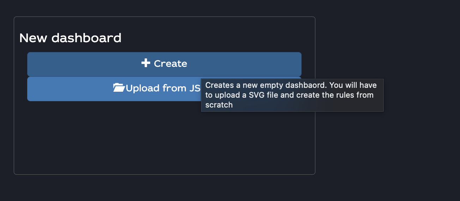This screenshot has width=460, height=201.
Task: Click the plus icon on Create button
Action: pos(146,63)
